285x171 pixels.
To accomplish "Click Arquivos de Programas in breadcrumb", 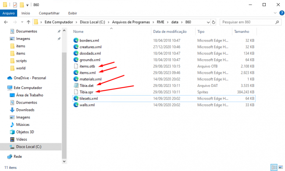I will [131, 22].
